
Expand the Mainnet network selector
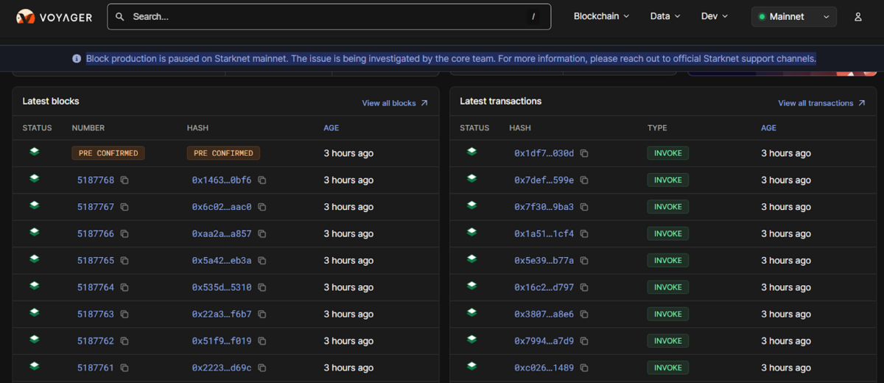(794, 16)
